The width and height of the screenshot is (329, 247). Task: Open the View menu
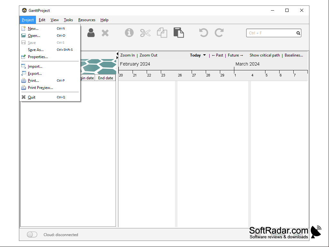point(55,20)
